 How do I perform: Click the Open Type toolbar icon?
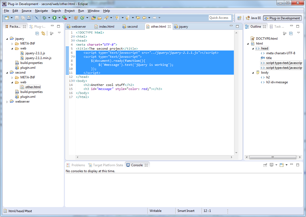click(x=94, y=18)
